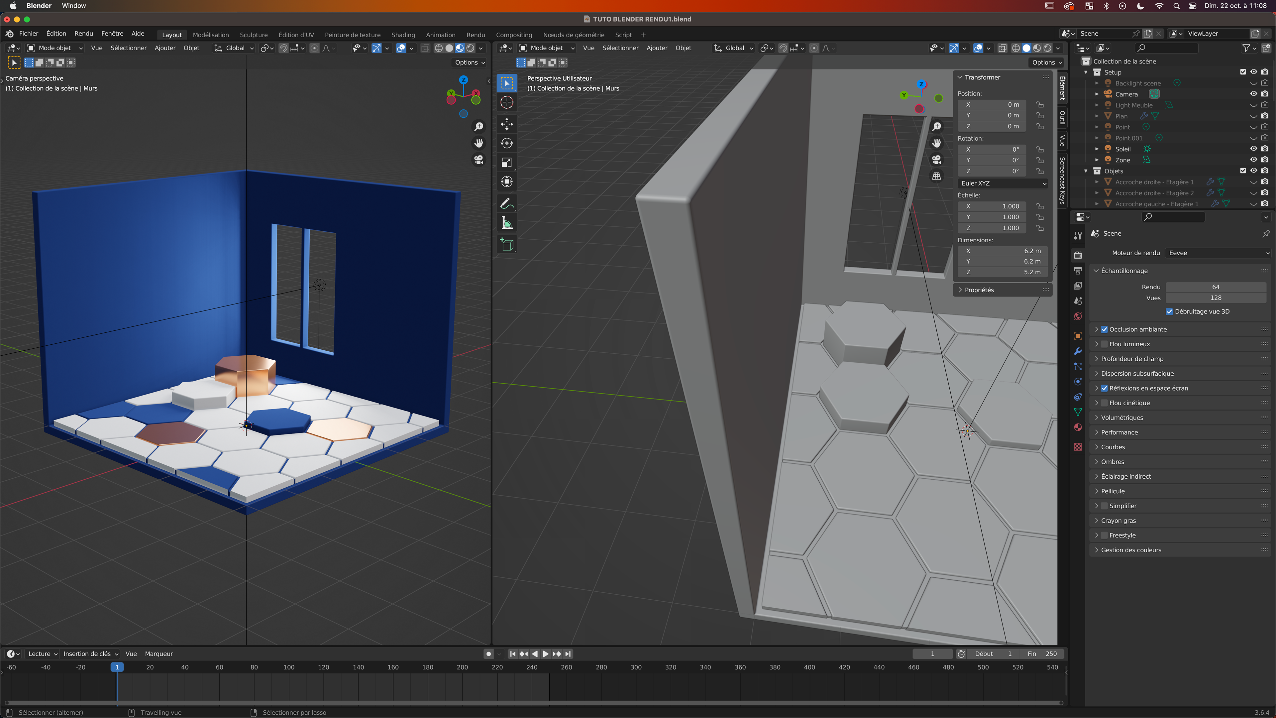Open Render properties tab icon

(1078, 255)
